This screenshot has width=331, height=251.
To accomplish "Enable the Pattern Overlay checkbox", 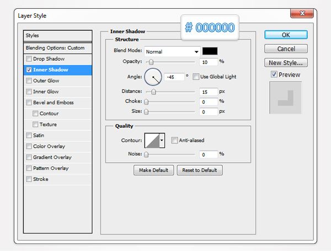I will click(29, 168).
